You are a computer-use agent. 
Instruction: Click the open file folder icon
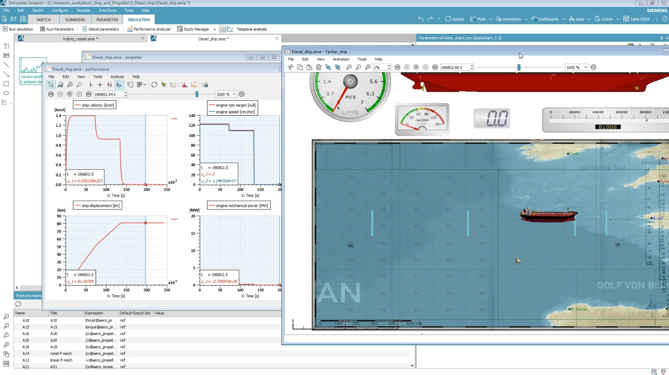(13, 19)
